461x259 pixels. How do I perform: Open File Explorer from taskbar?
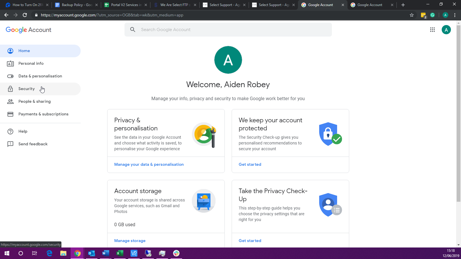pos(63,253)
